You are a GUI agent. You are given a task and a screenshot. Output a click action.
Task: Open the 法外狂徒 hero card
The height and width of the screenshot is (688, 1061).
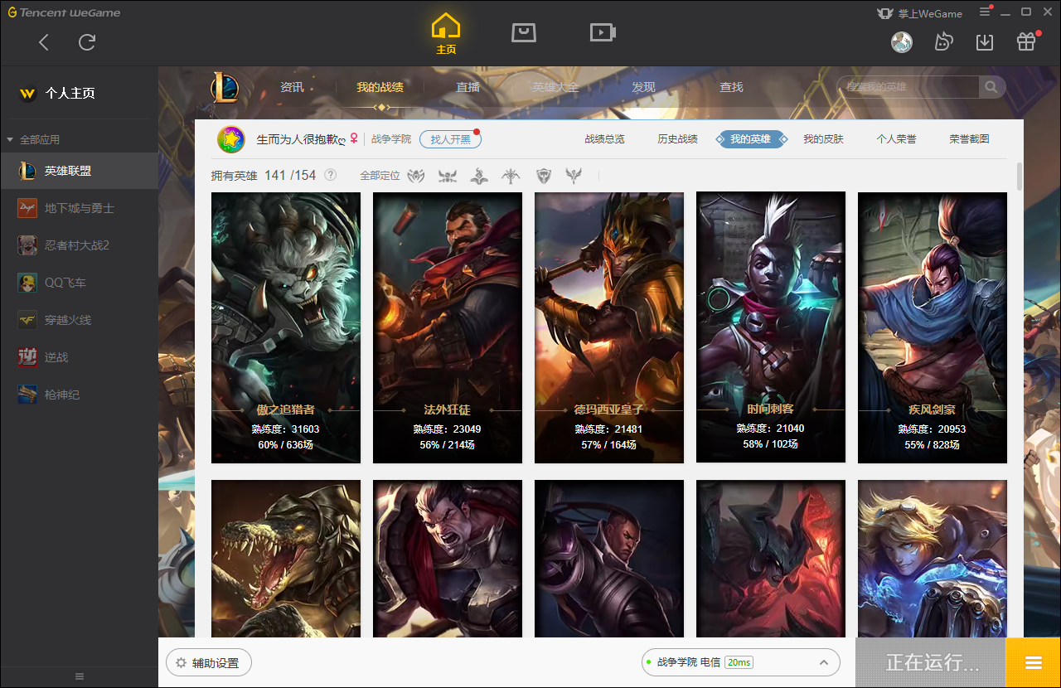pyautogui.click(x=448, y=327)
